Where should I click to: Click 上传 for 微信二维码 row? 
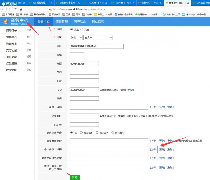tap(153, 107)
